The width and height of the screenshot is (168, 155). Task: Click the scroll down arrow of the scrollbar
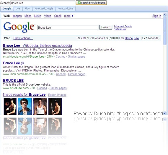coord(164,113)
